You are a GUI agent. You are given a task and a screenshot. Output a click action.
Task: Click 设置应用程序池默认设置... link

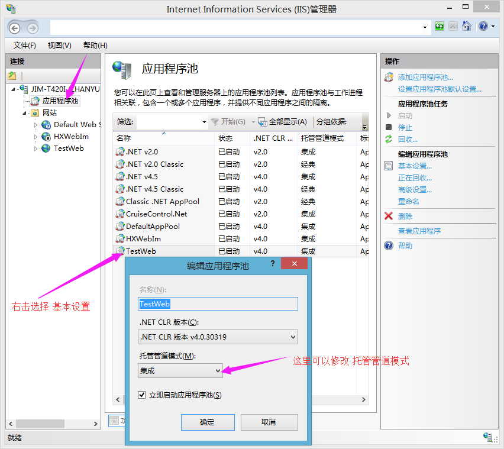(440, 89)
